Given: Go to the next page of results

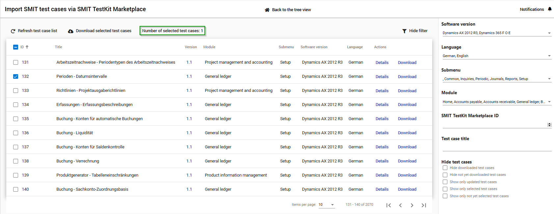Looking at the screenshot, I should point(412,205).
